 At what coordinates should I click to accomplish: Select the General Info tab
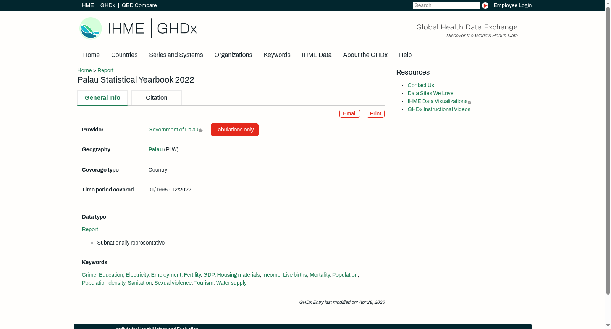[102, 98]
